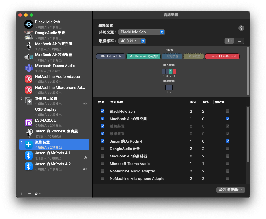This screenshot has height=219, width=266.
Task: Open the gear action menu
Action: click(x=36, y=194)
